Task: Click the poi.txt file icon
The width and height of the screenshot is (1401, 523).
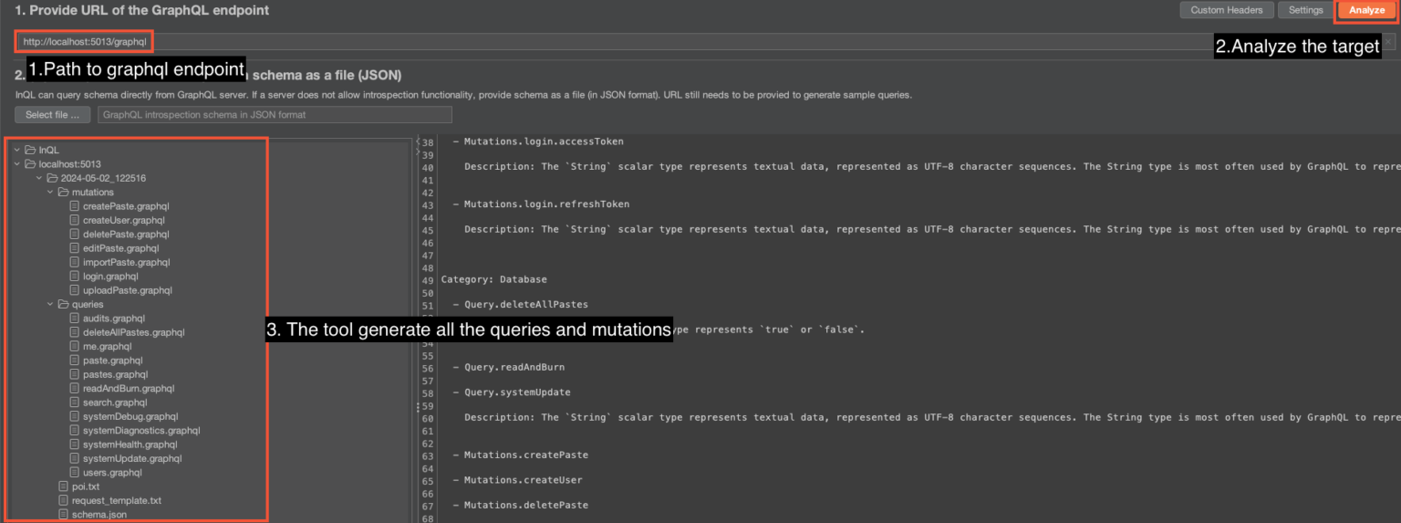Action: click(x=64, y=486)
